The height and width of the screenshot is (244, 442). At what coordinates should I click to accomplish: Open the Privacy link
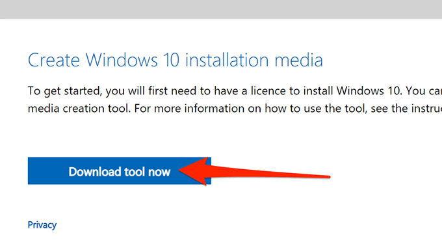click(42, 225)
